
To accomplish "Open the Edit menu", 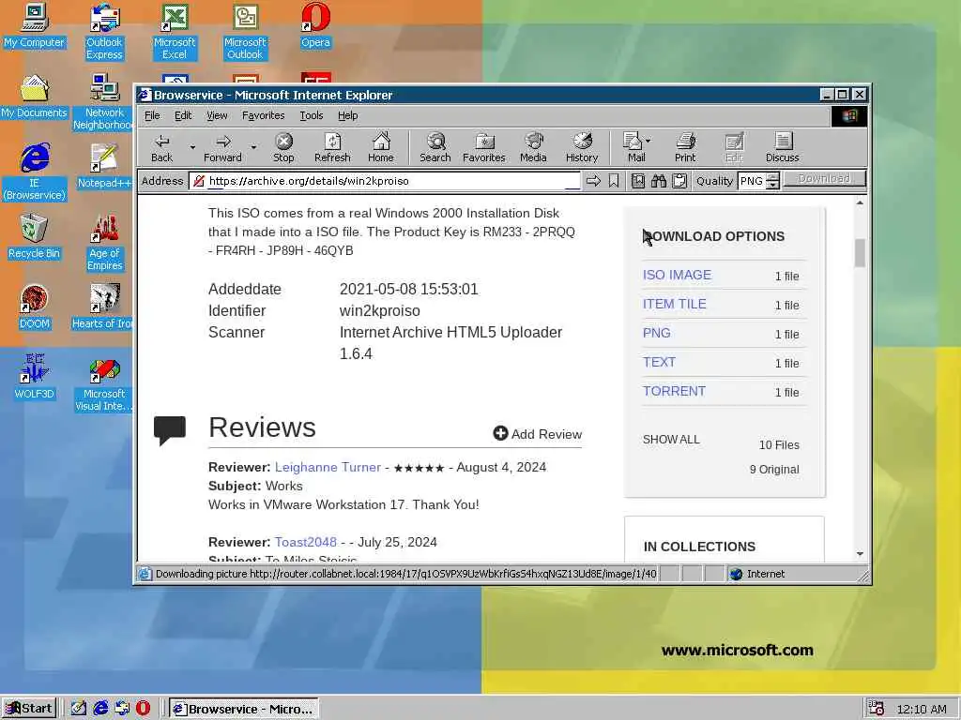I will 183,115.
